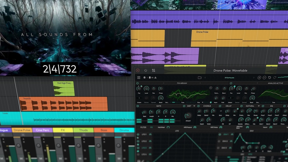Click the Boss channel volume fader handle
Image resolution: width=288 pixels, height=162 pixels.
click(112, 154)
